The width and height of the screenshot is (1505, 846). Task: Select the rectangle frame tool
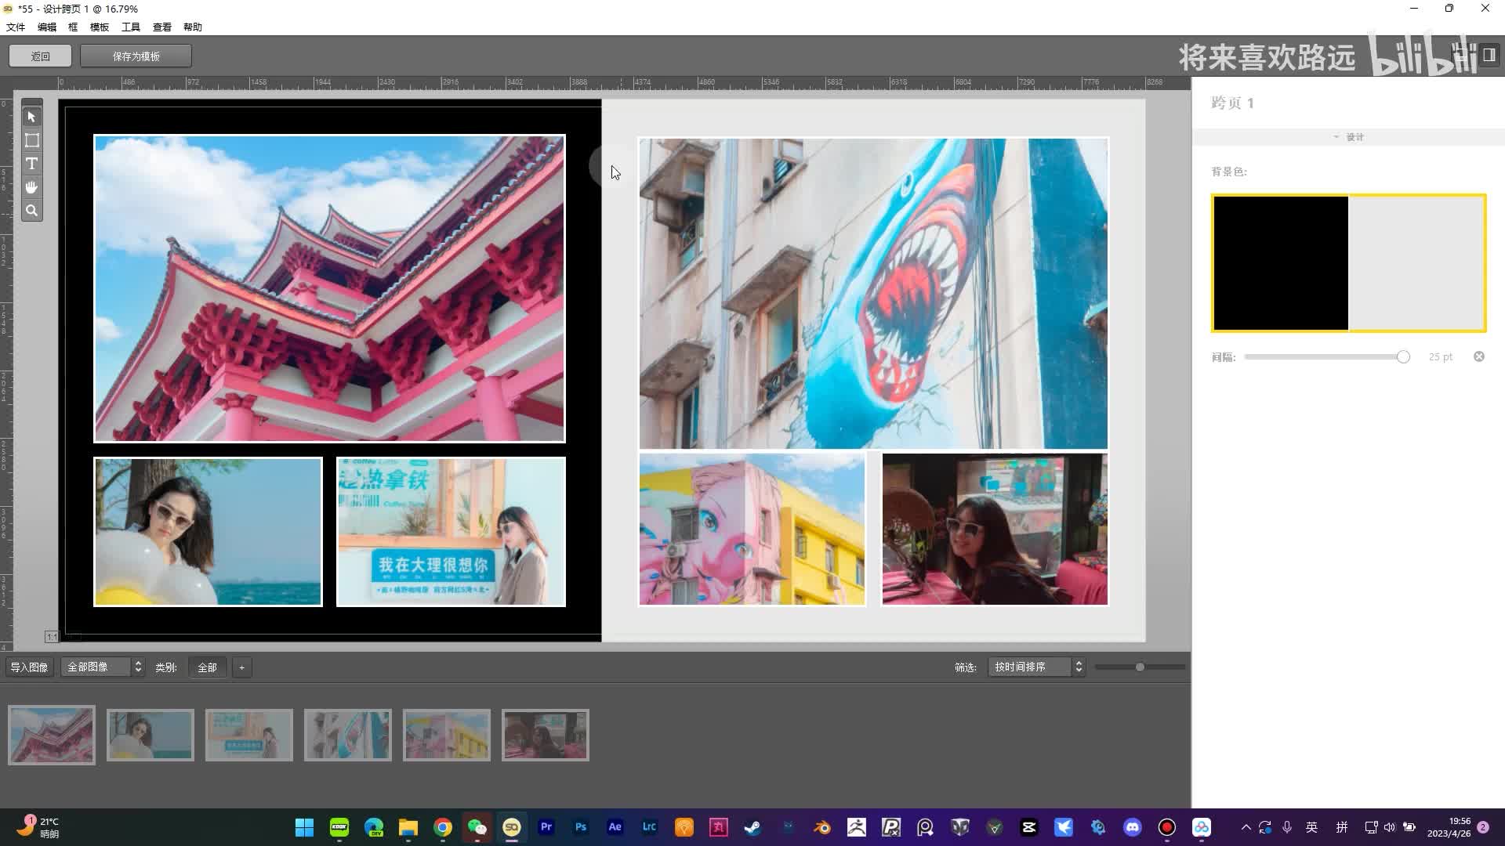pyautogui.click(x=31, y=140)
